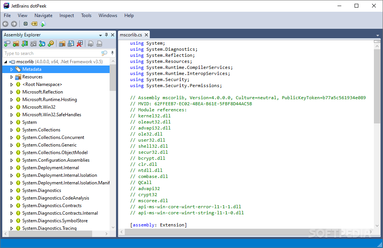
Task: Click the code editor scroll-down arrow
Action: coord(377,226)
